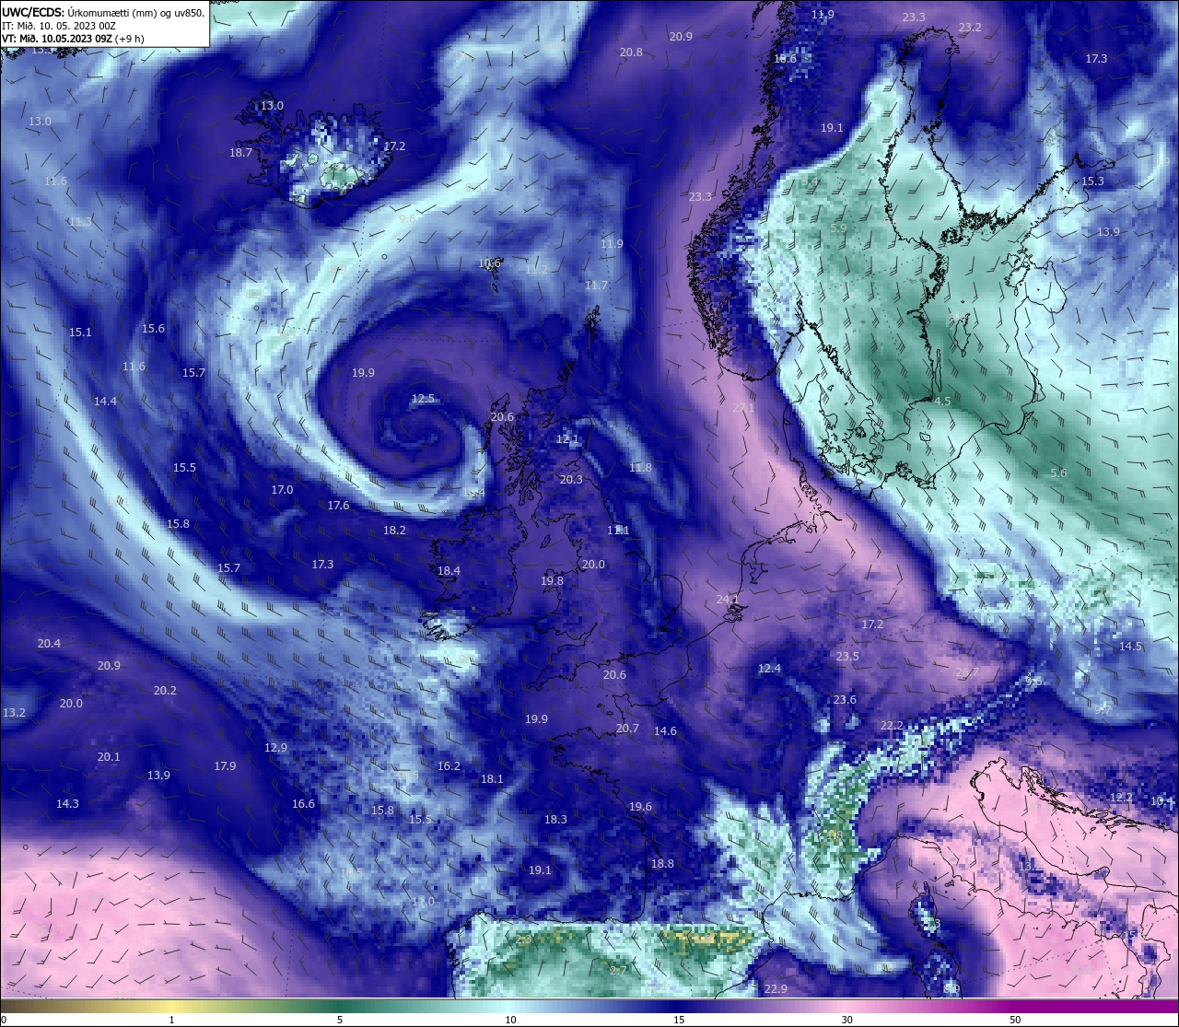Screen dimensions: 1179x1027
Task: Click the 16.2 value southwest of Ireland
Action: (449, 766)
